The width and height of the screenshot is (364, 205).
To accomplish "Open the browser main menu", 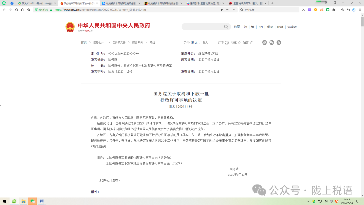I will tap(359, 10).
